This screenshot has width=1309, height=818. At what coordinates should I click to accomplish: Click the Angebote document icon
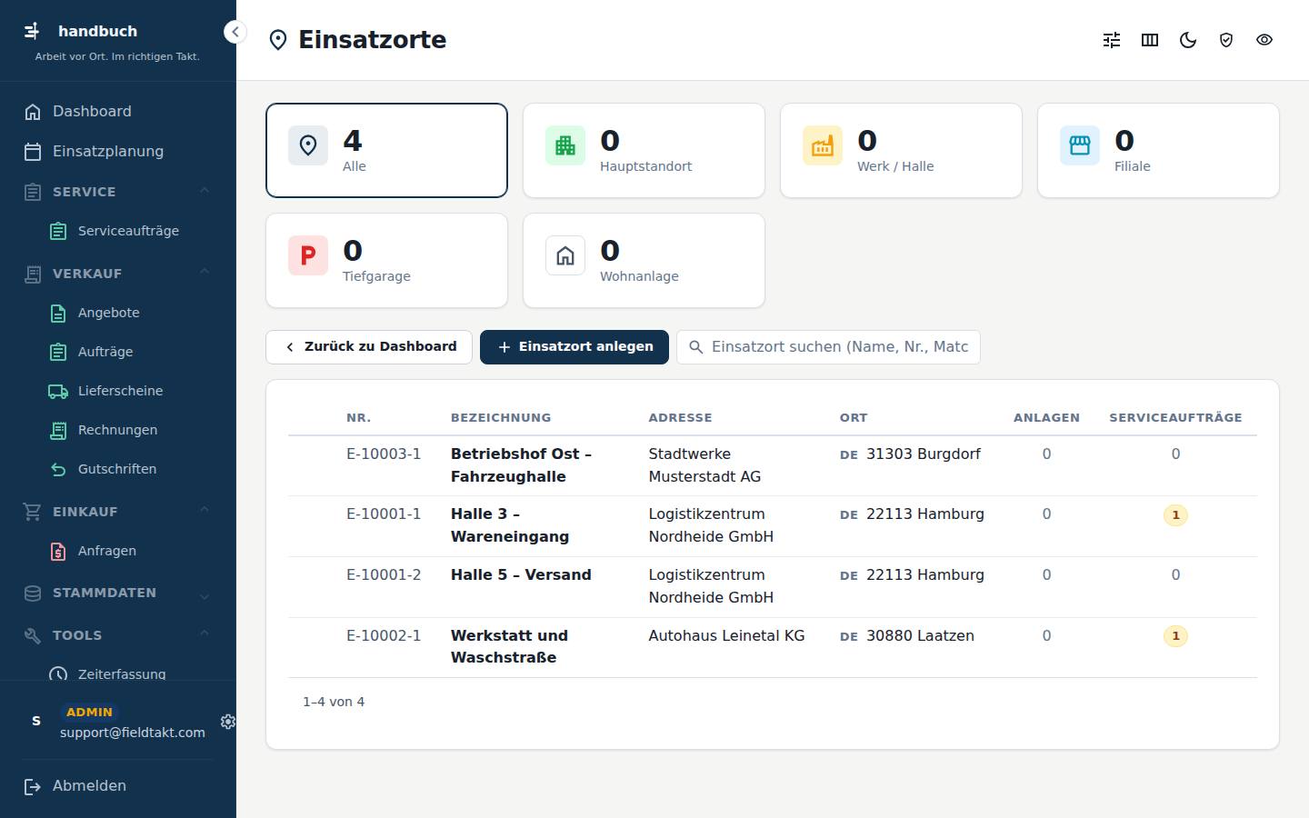(58, 314)
